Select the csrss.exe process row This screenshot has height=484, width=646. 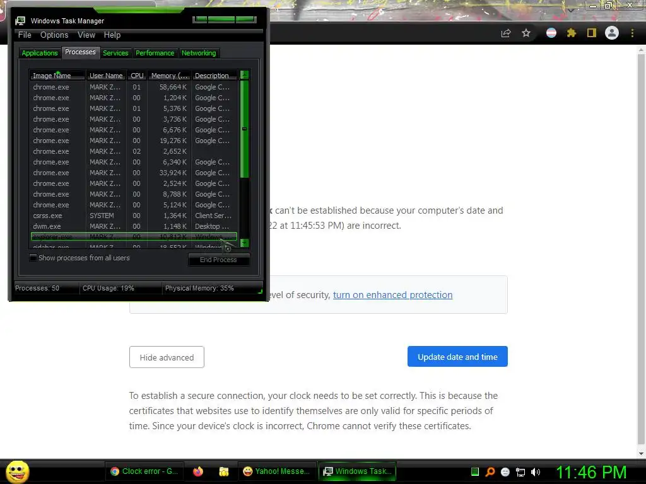(x=134, y=216)
